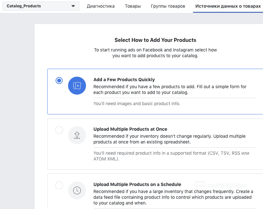
Task: Click the To start running ads intro text
Action: point(155,53)
